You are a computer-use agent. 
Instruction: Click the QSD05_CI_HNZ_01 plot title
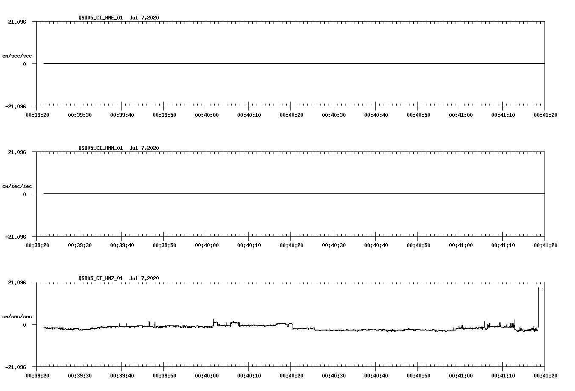pyautogui.click(x=119, y=278)
